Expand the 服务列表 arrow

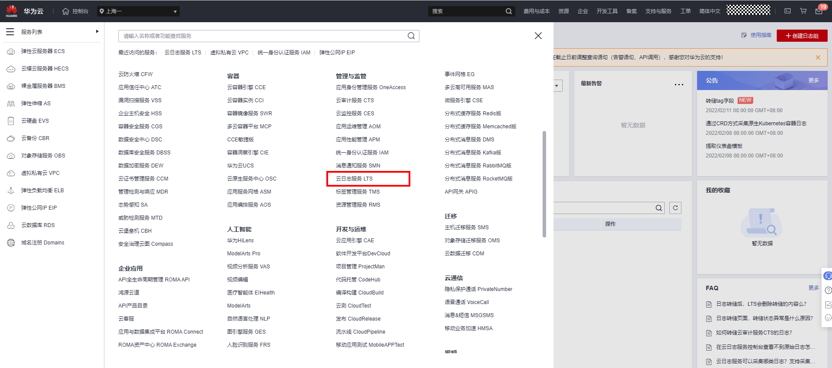tap(97, 31)
